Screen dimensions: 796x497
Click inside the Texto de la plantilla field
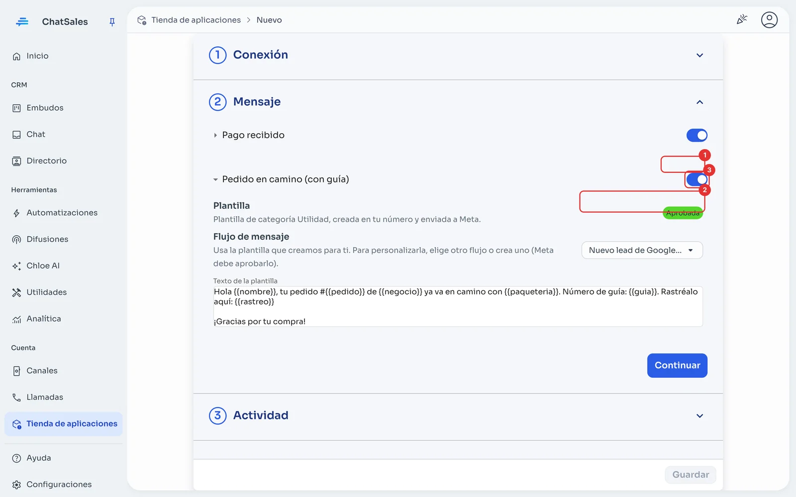[458, 306]
